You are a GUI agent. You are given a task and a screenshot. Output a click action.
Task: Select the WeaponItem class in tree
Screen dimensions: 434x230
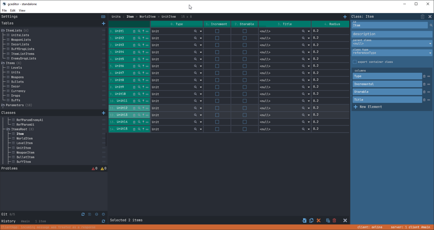click(x=25, y=153)
